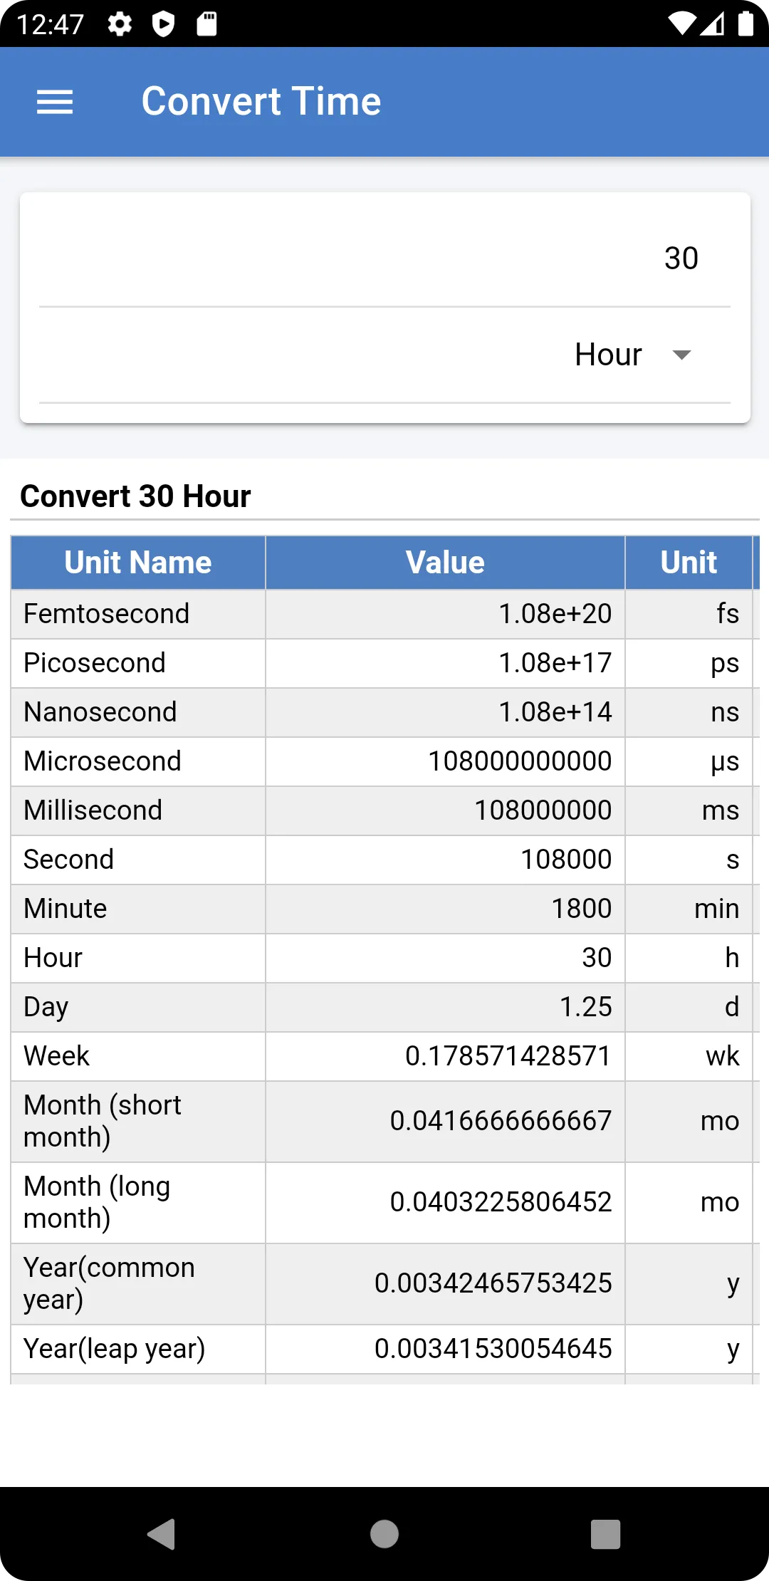Select the Minute row name
This screenshot has width=769, height=1581.
[x=66, y=909]
